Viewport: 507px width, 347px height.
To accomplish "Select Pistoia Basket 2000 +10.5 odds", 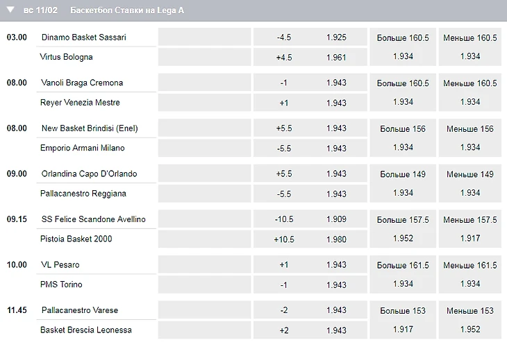I will coord(310,239).
